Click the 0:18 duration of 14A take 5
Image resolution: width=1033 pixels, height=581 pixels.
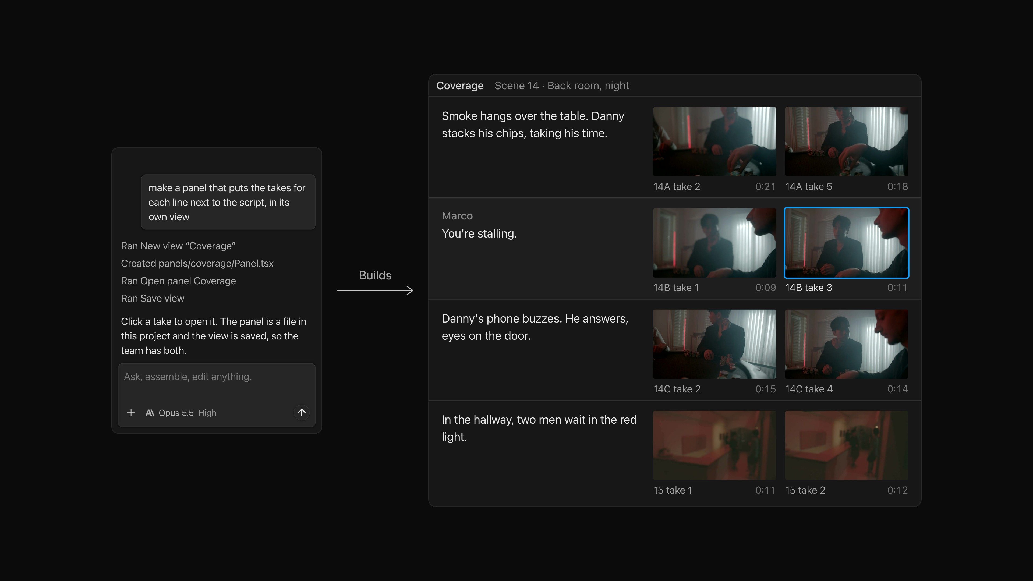pyautogui.click(x=897, y=186)
